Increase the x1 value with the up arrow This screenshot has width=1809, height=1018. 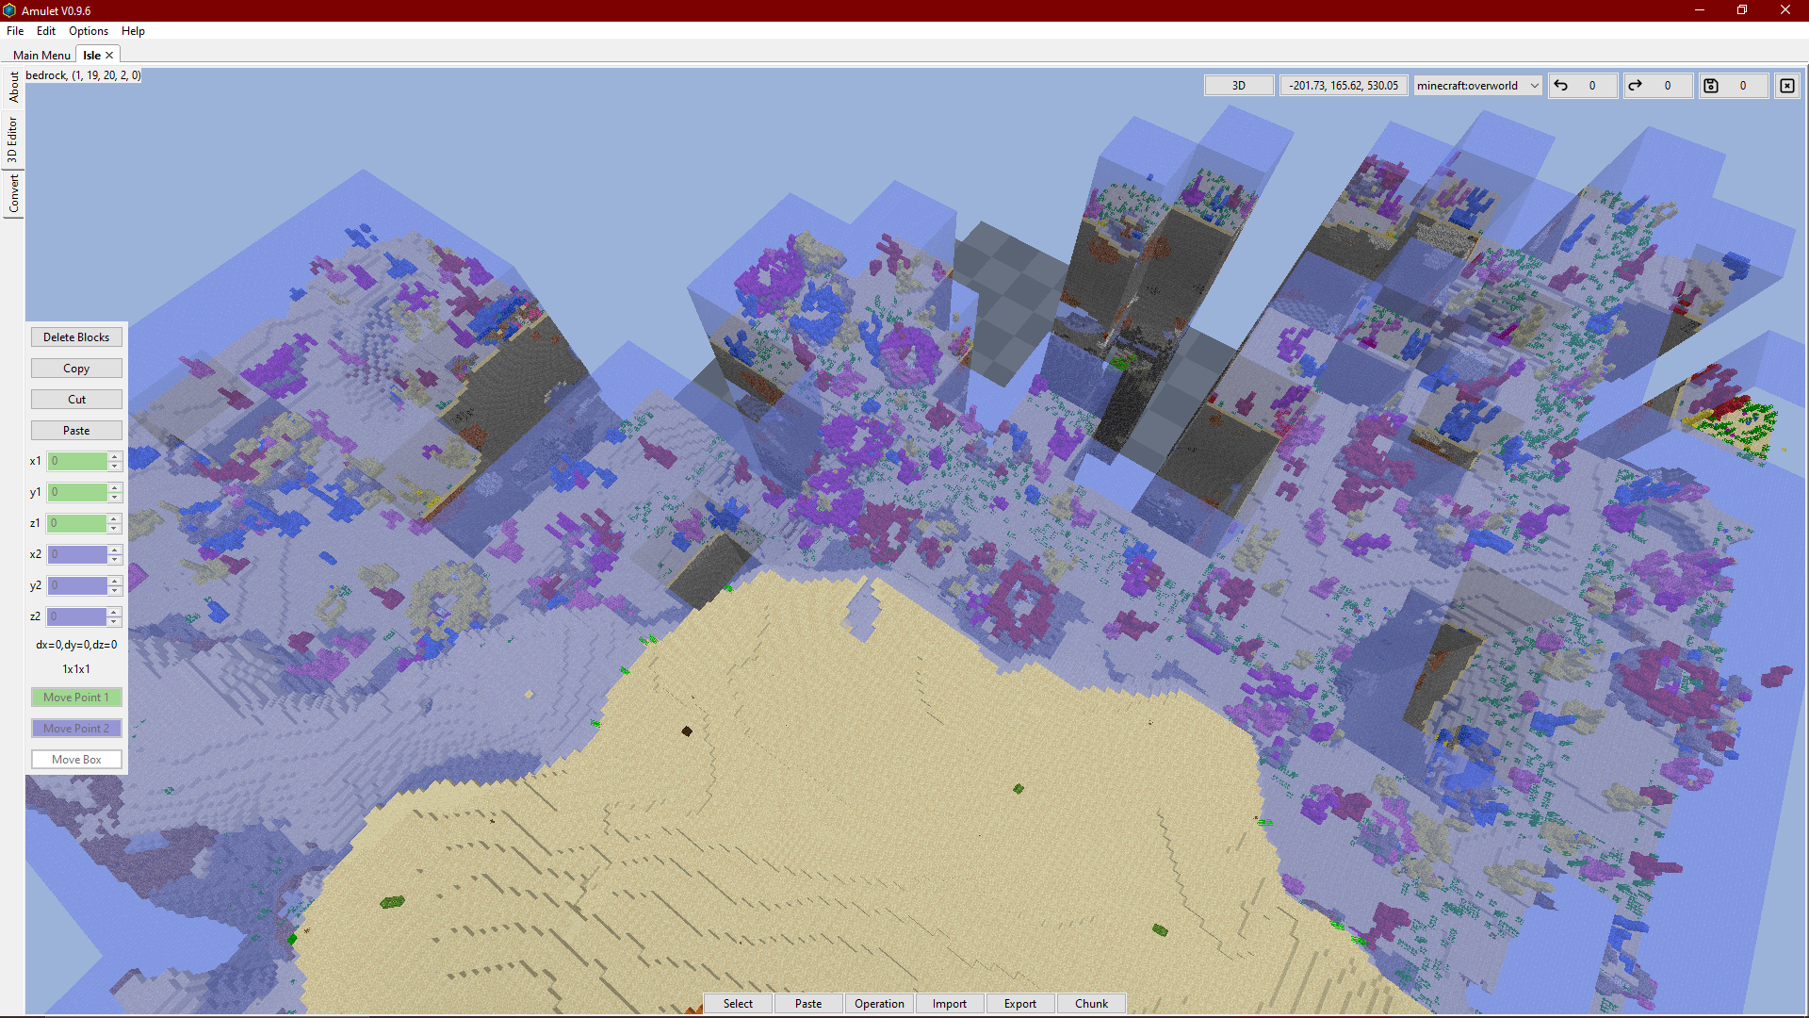pyautogui.click(x=115, y=457)
